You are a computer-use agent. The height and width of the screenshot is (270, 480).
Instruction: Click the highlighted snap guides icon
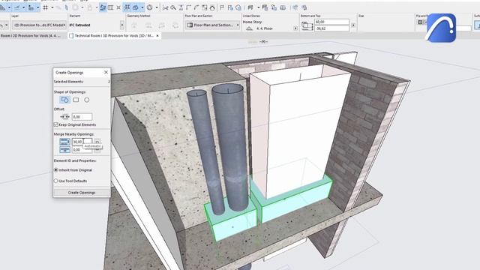(127, 7)
